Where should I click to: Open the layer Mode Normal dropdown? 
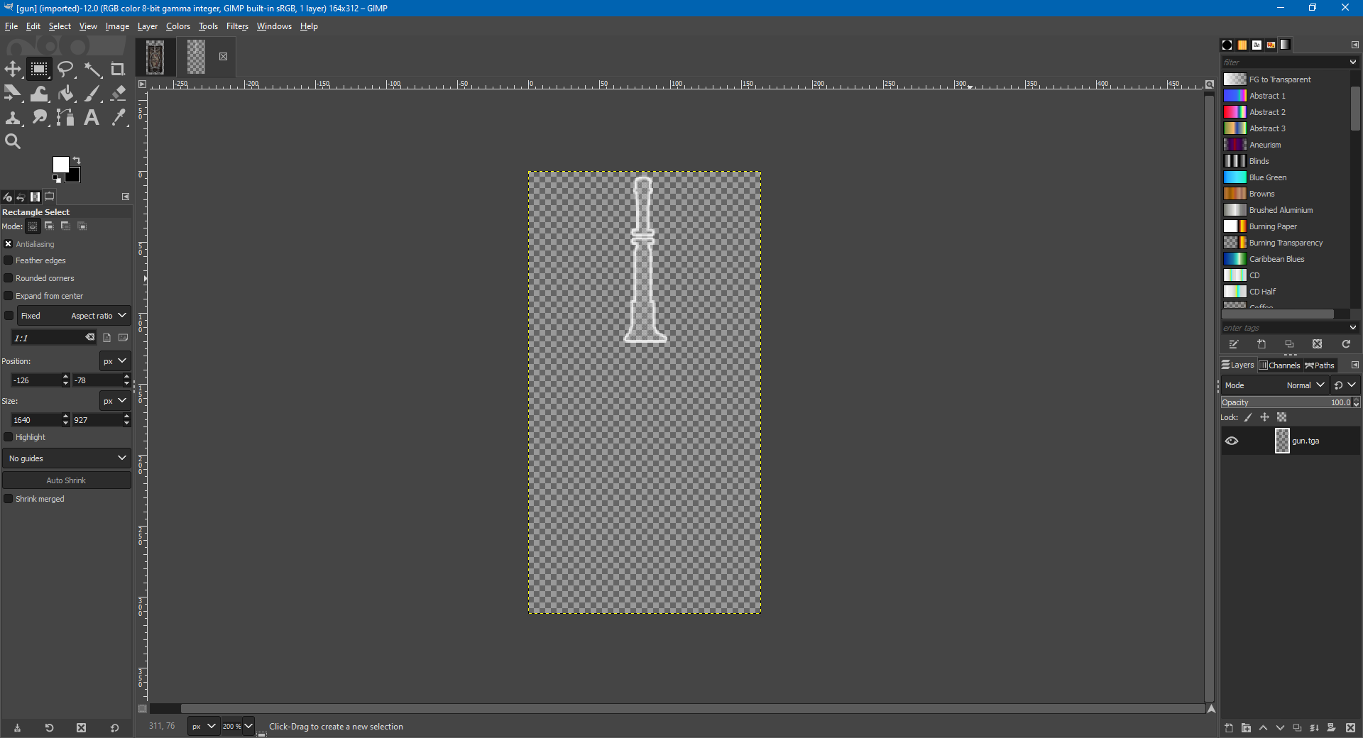[x=1305, y=385]
